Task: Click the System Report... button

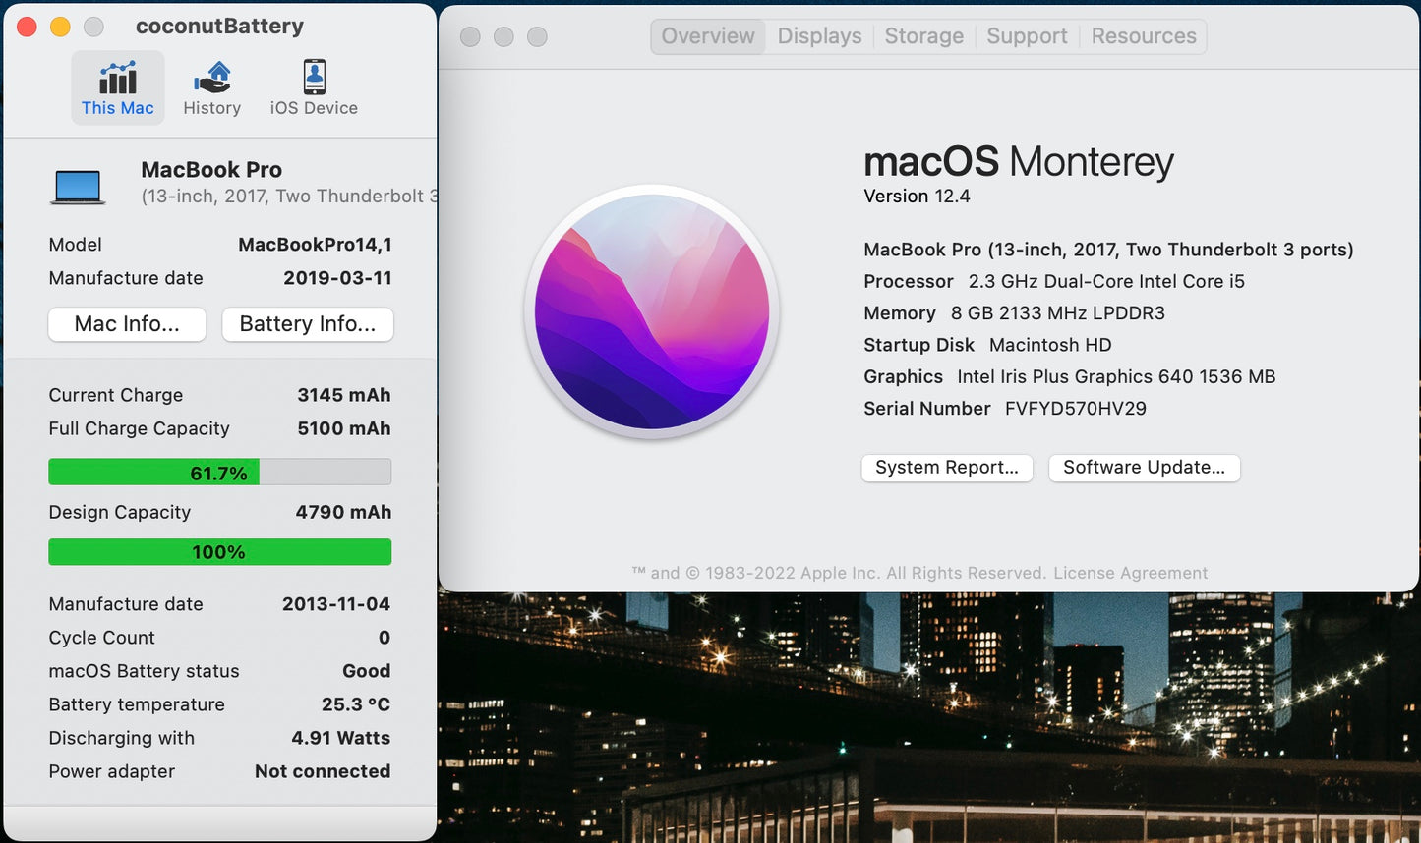Action: [x=947, y=468]
